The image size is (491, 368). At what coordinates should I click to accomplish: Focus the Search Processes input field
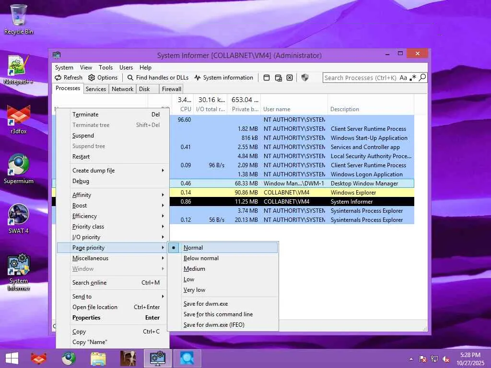pyautogui.click(x=360, y=78)
